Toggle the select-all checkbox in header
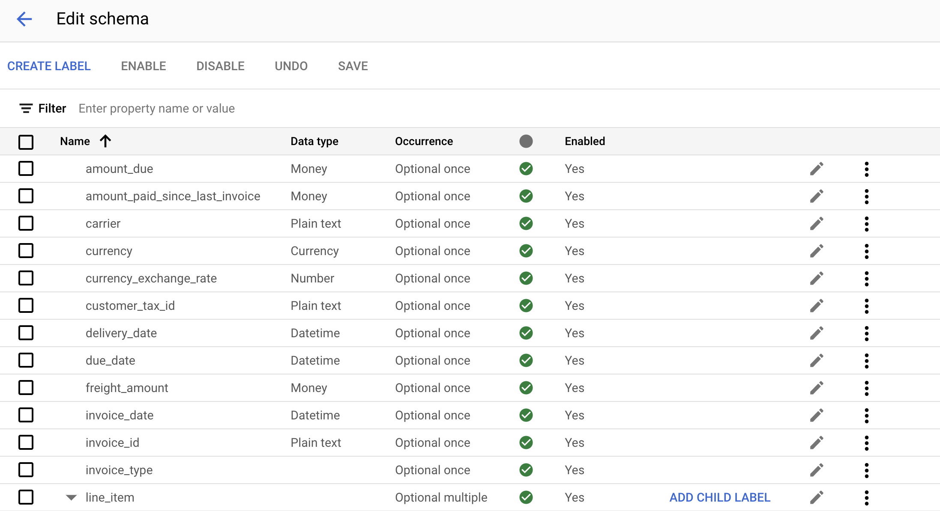The width and height of the screenshot is (940, 511). click(x=26, y=142)
